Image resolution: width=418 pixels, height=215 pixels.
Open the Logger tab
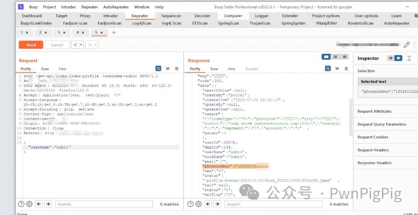262,16
